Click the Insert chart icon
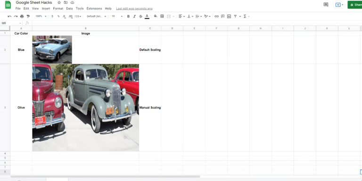The image size is (362, 181). [229, 16]
